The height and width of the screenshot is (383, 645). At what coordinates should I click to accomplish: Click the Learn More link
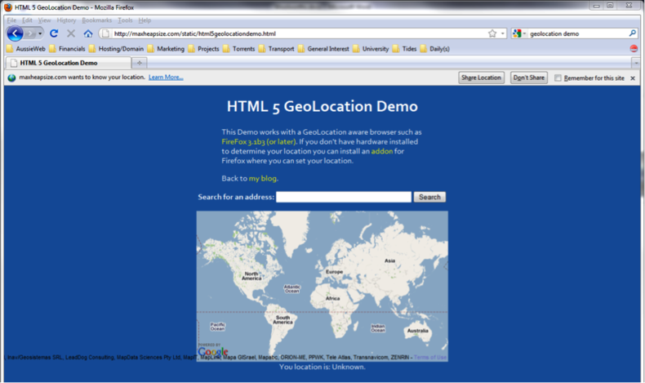[x=166, y=78]
